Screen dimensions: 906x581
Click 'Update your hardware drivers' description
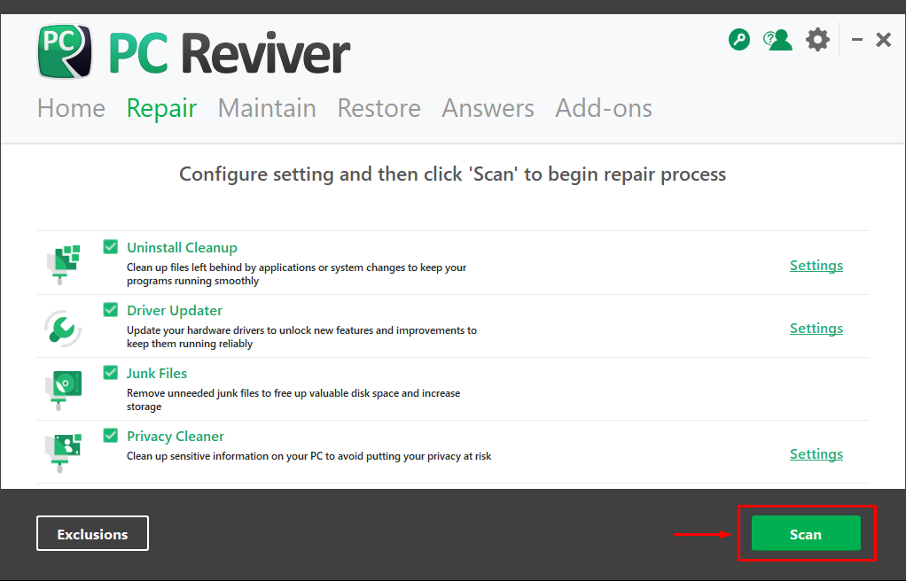tap(301, 337)
